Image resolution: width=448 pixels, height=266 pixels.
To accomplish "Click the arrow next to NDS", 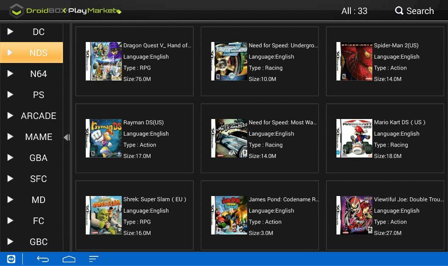I will [10, 52].
